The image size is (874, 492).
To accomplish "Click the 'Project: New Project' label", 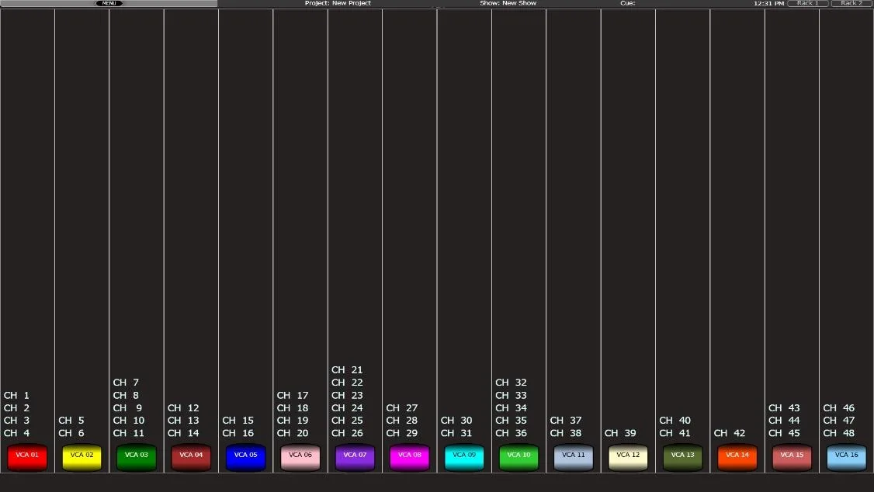I will pos(338,3).
